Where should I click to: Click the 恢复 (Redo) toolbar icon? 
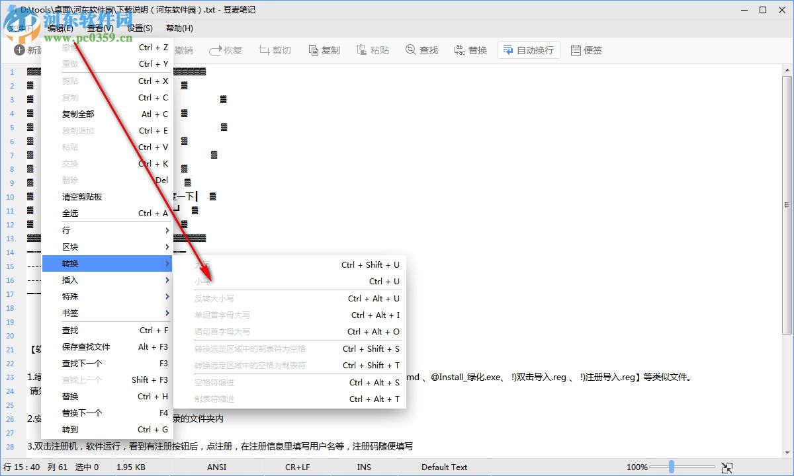coord(225,49)
